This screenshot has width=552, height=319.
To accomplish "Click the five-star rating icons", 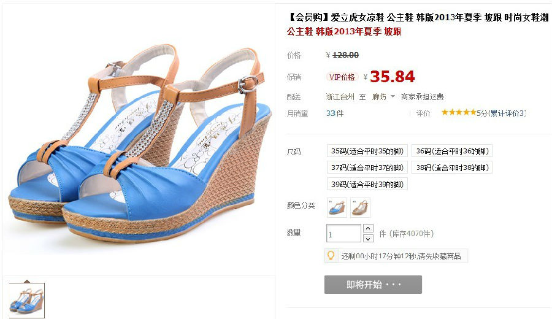I will click(459, 112).
